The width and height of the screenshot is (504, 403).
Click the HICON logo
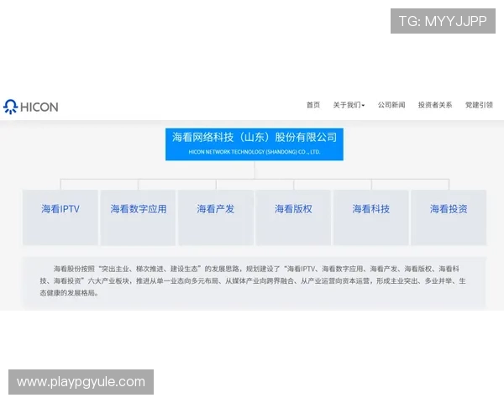click(x=31, y=107)
